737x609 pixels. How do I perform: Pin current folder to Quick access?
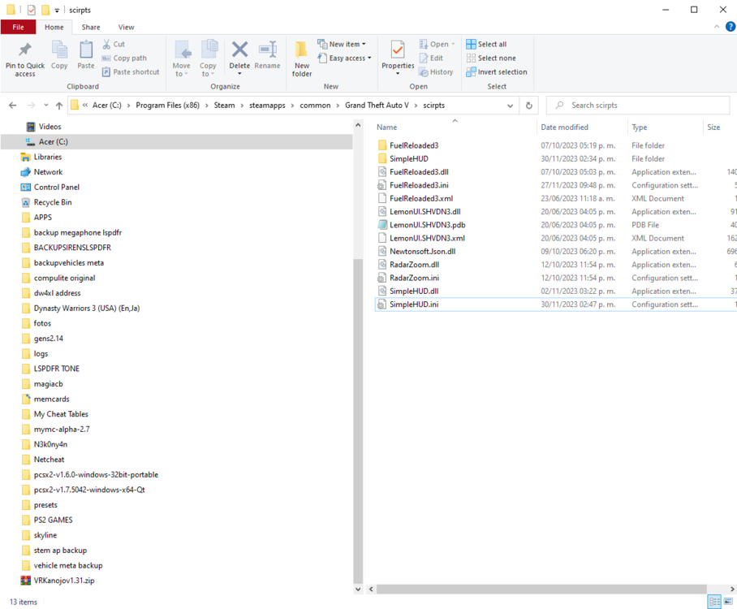point(24,57)
